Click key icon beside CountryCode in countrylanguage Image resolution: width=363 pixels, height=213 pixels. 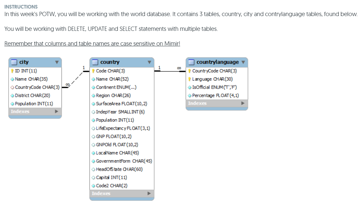[190, 71]
